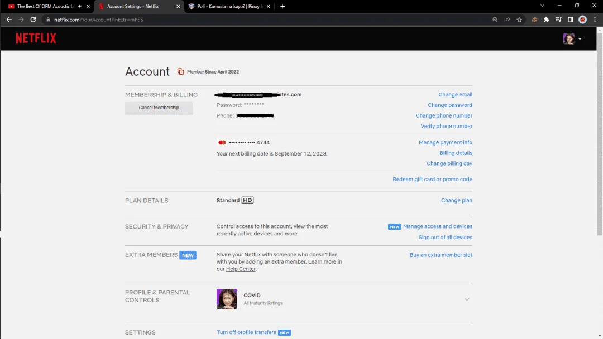
Task: Close the YouTube OPM Acoustic tab
Action: pyautogui.click(x=88, y=6)
